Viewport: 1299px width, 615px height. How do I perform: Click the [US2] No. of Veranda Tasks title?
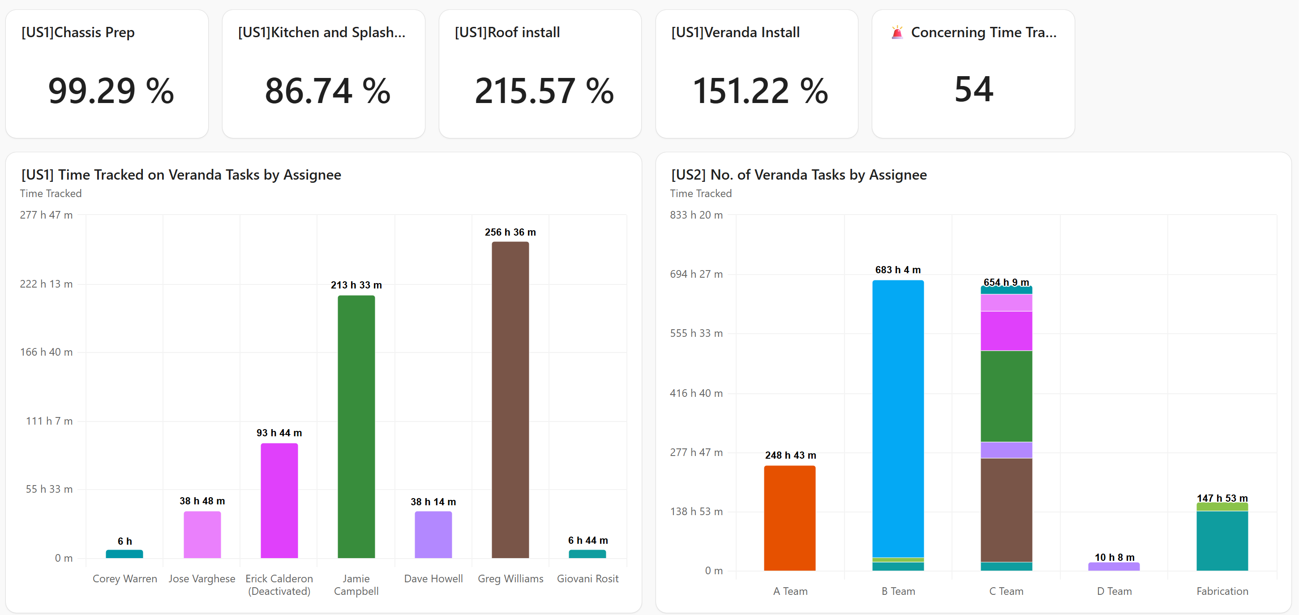(798, 175)
